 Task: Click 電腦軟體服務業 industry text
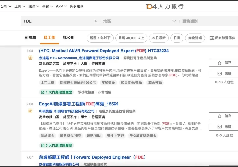click(95, 164)
